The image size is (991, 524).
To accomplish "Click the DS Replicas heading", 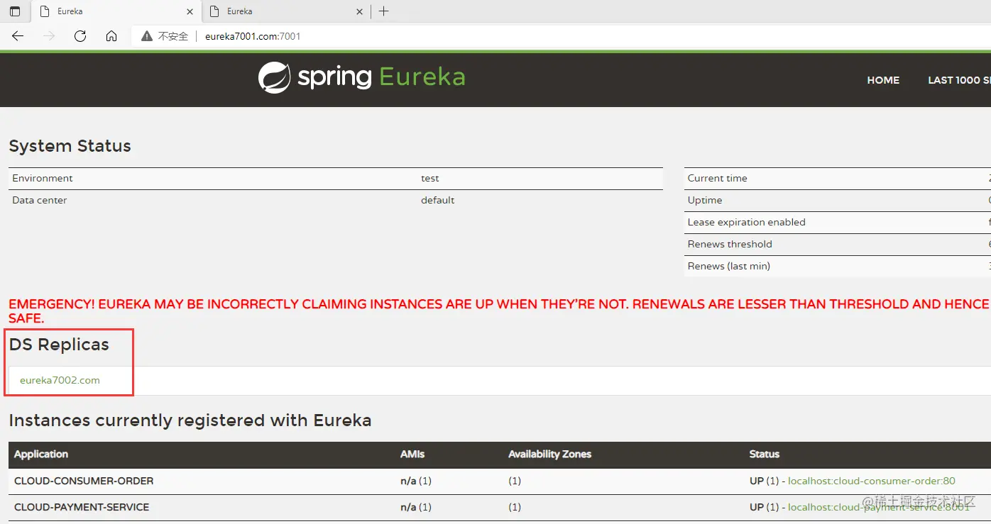I will pyautogui.click(x=59, y=345).
